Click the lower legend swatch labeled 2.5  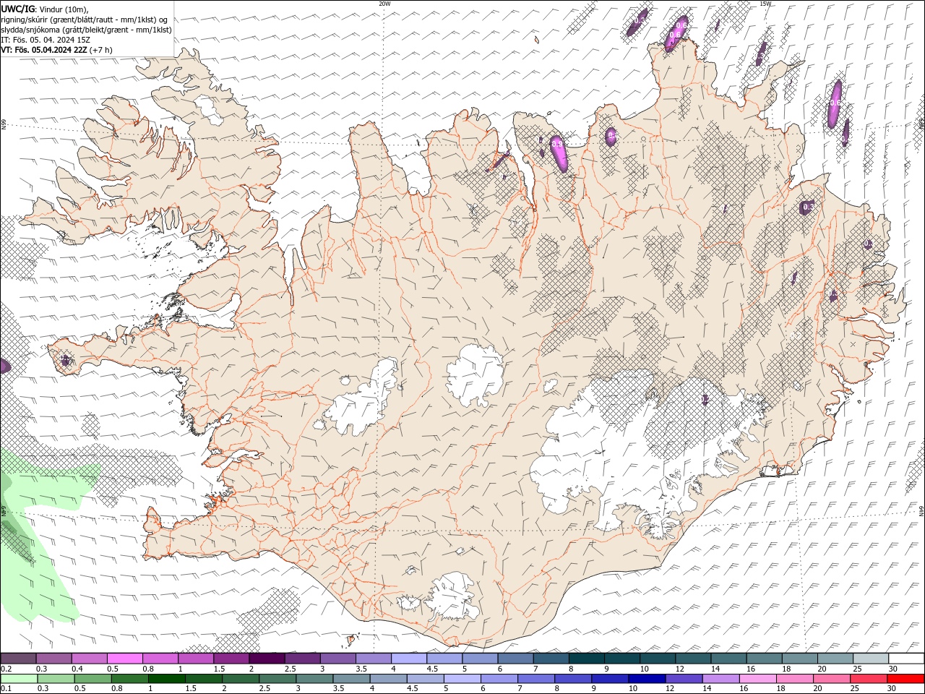point(277,679)
